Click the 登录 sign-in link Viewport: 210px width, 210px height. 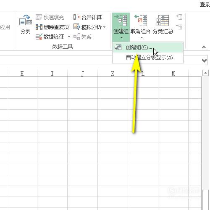click(x=205, y=5)
